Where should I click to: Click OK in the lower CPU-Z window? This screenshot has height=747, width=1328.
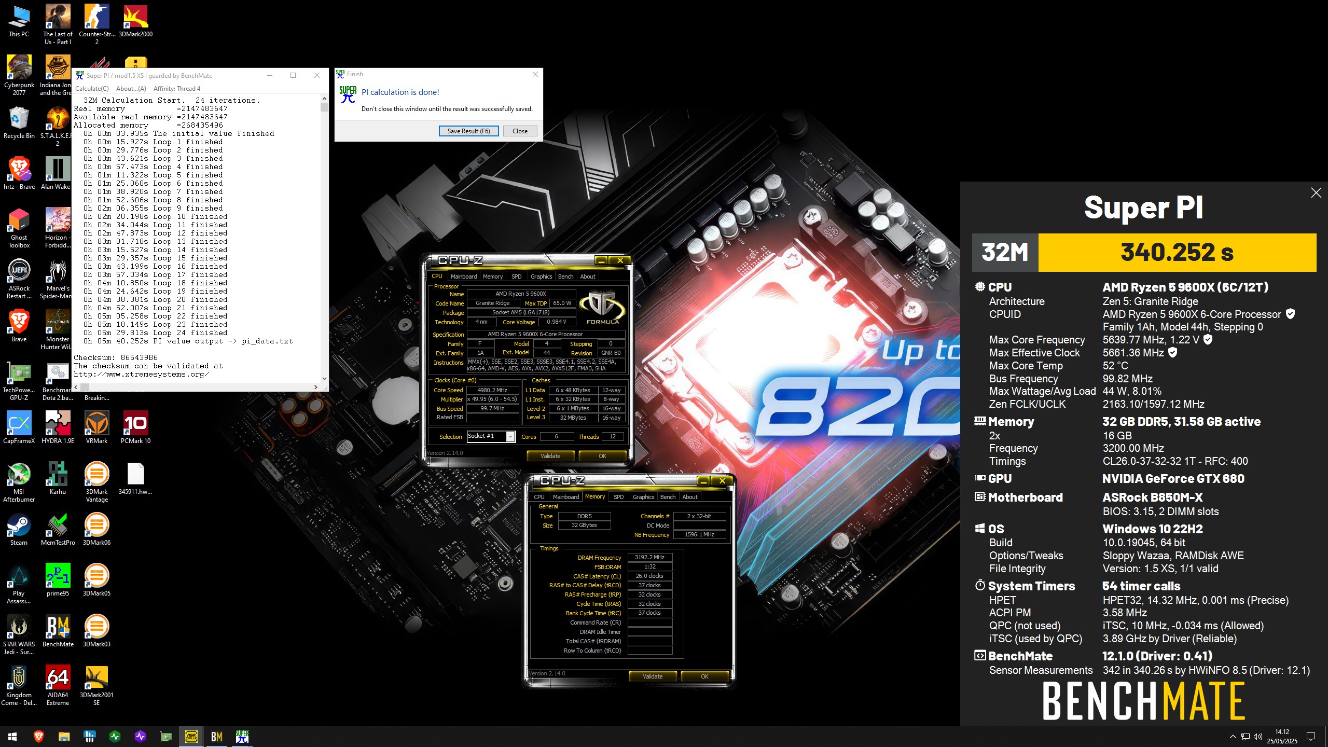pyautogui.click(x=704, y=676)
